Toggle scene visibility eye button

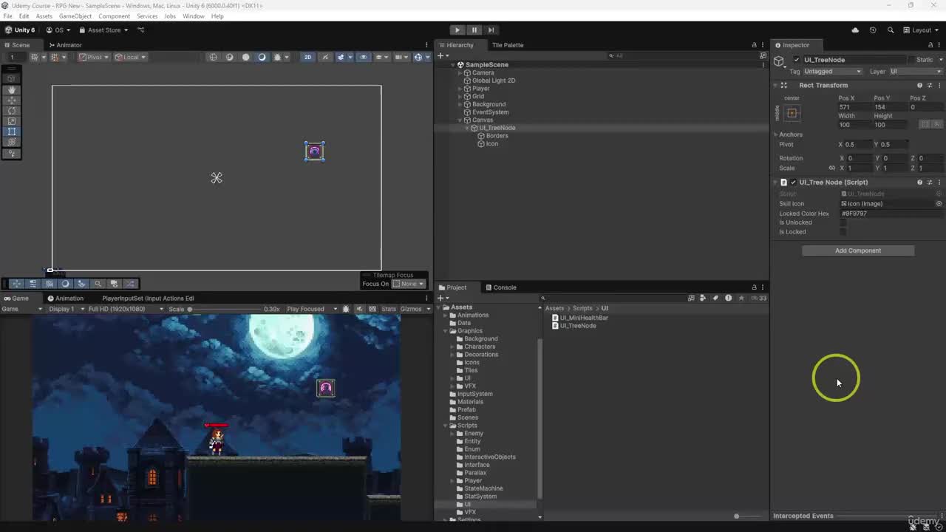point(363,57)
